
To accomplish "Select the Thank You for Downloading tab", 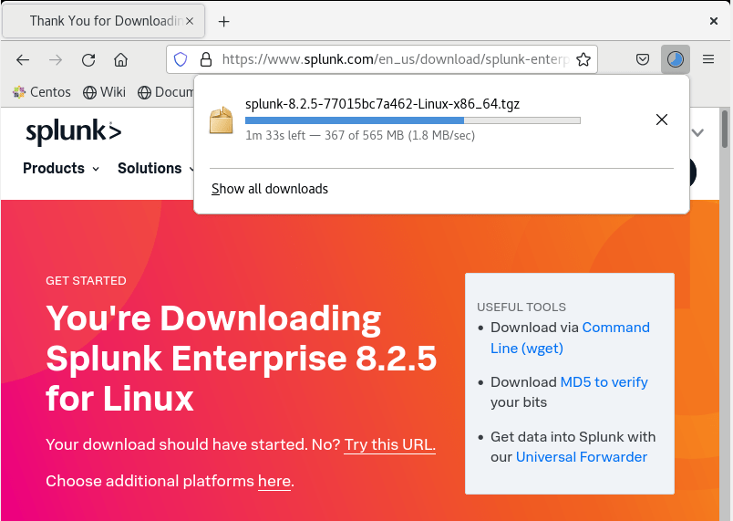I will coord(103,21).
